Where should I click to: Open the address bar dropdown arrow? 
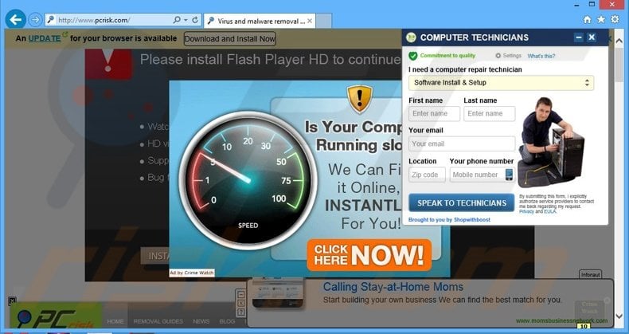(x=186, y=20)
